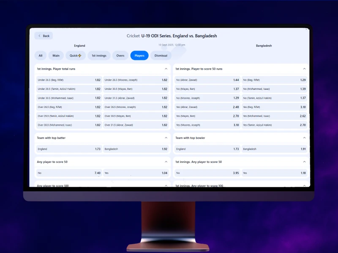Pick No at 7.40 for any player to score 50
The image size is (338, 253).
point(68,173)
